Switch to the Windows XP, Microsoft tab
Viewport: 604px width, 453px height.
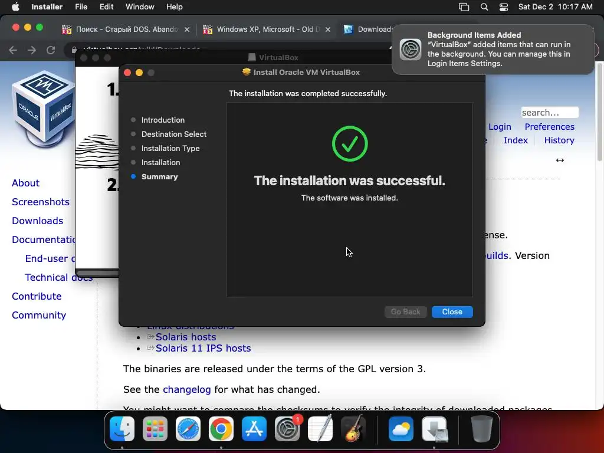pos(268,29)
